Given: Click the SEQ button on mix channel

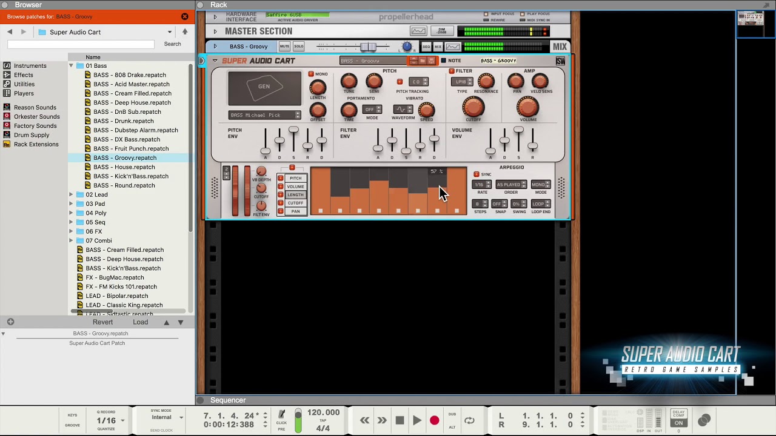Looking at the screenshot, I should pos(426,47).
